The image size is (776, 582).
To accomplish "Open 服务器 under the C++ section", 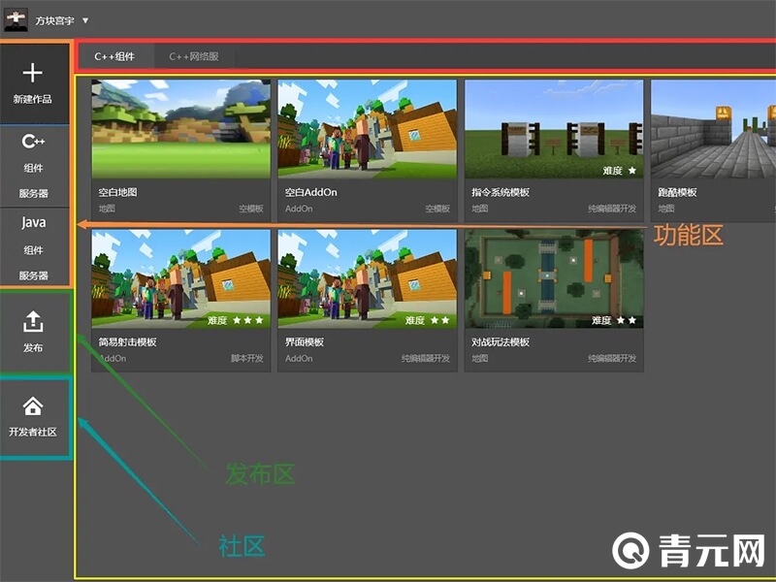I will [x=33, y=193].
